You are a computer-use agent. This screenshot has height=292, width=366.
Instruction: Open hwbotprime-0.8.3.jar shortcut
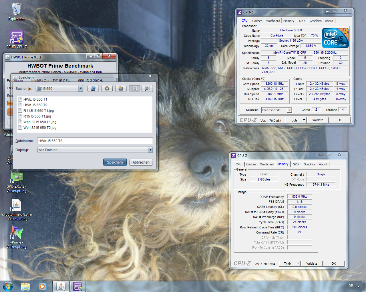pyautogui.click(x=17, y=210)
